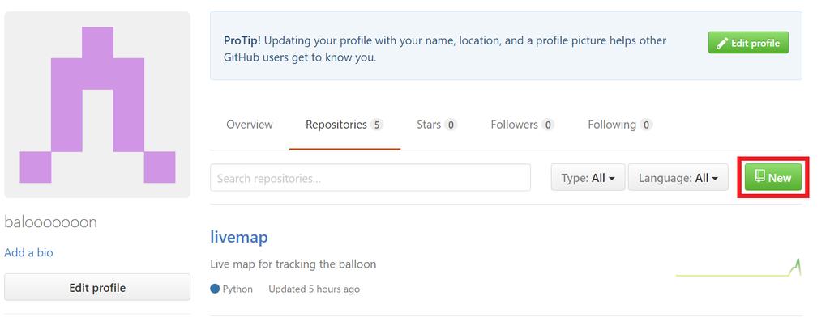This screenshot has height=321, width=830.
Task: Click the livemap activity sparkline graph
Action: [x=738, y=267]
